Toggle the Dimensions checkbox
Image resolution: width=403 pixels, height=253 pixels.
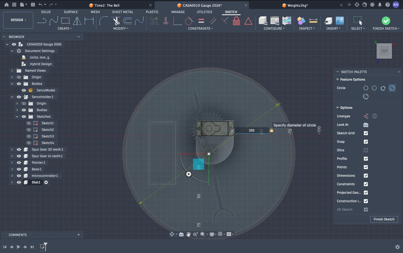[x=366, y=176]
